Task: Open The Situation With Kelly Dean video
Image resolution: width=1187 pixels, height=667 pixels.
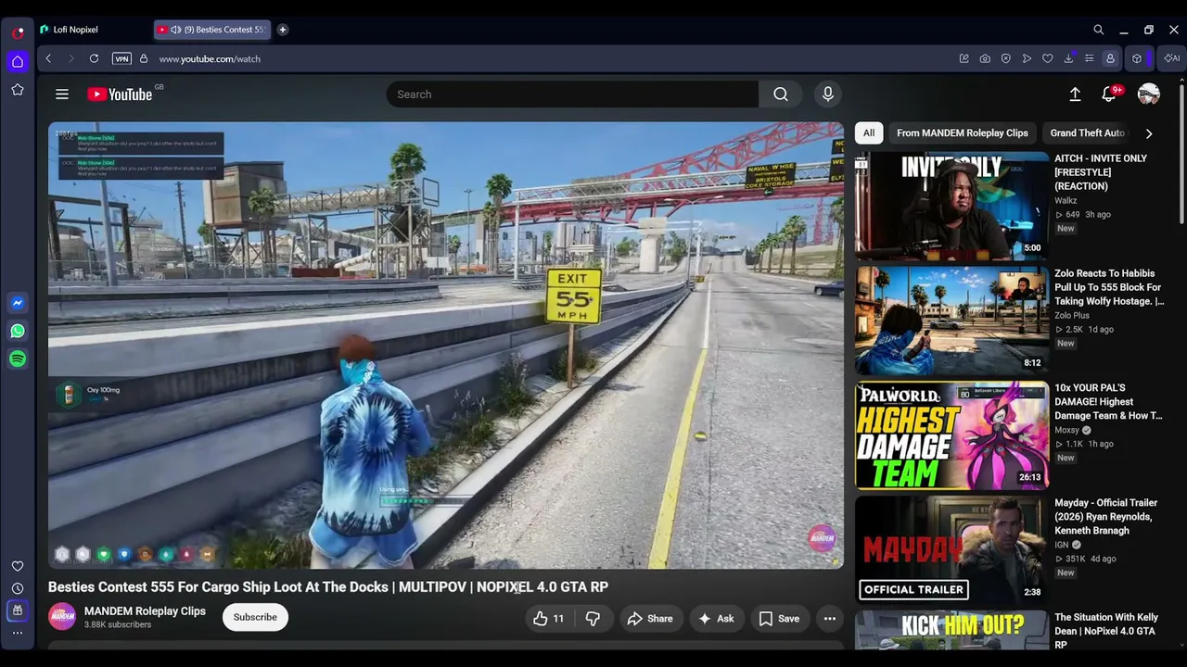Action: [x=1106, y=631]
